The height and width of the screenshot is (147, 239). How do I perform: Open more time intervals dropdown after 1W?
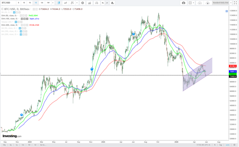click(53, 3)
